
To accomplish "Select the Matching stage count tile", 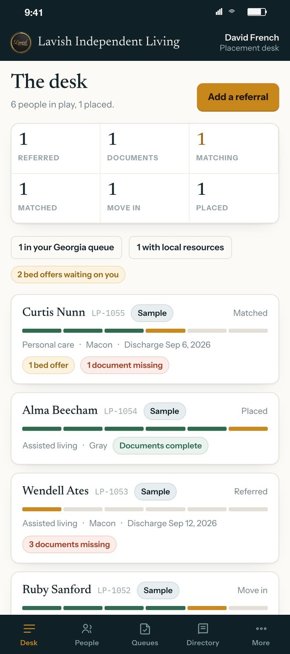I will point(234,149).
